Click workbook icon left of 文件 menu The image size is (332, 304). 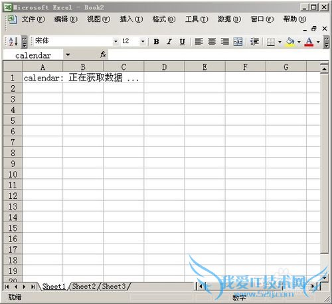click(12, 19)
